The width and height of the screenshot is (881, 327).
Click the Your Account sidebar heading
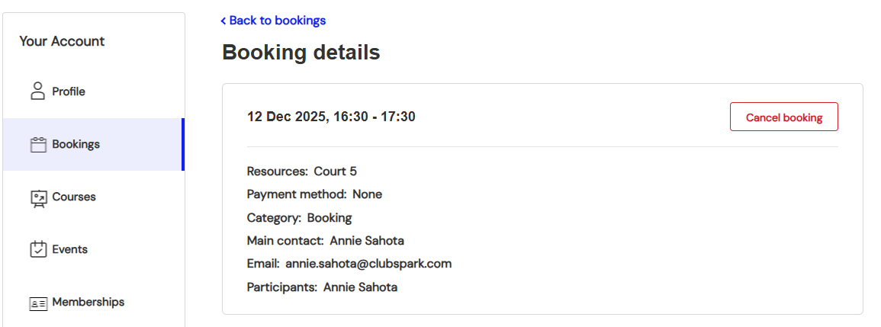click(x=62, y=41)
